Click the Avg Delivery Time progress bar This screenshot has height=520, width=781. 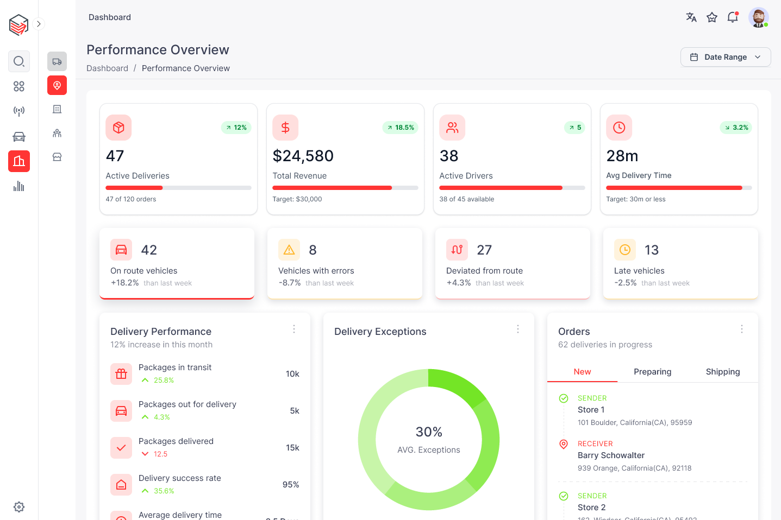point(679,188)
